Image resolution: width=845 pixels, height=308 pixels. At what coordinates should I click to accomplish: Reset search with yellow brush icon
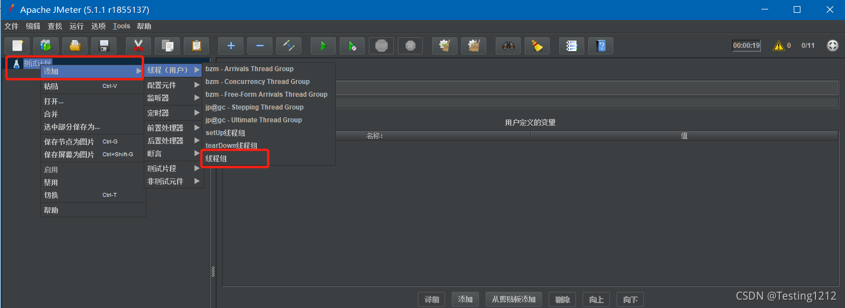[537, 46]
